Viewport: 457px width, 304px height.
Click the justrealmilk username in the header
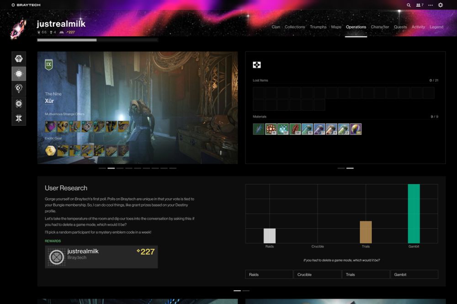61,24
